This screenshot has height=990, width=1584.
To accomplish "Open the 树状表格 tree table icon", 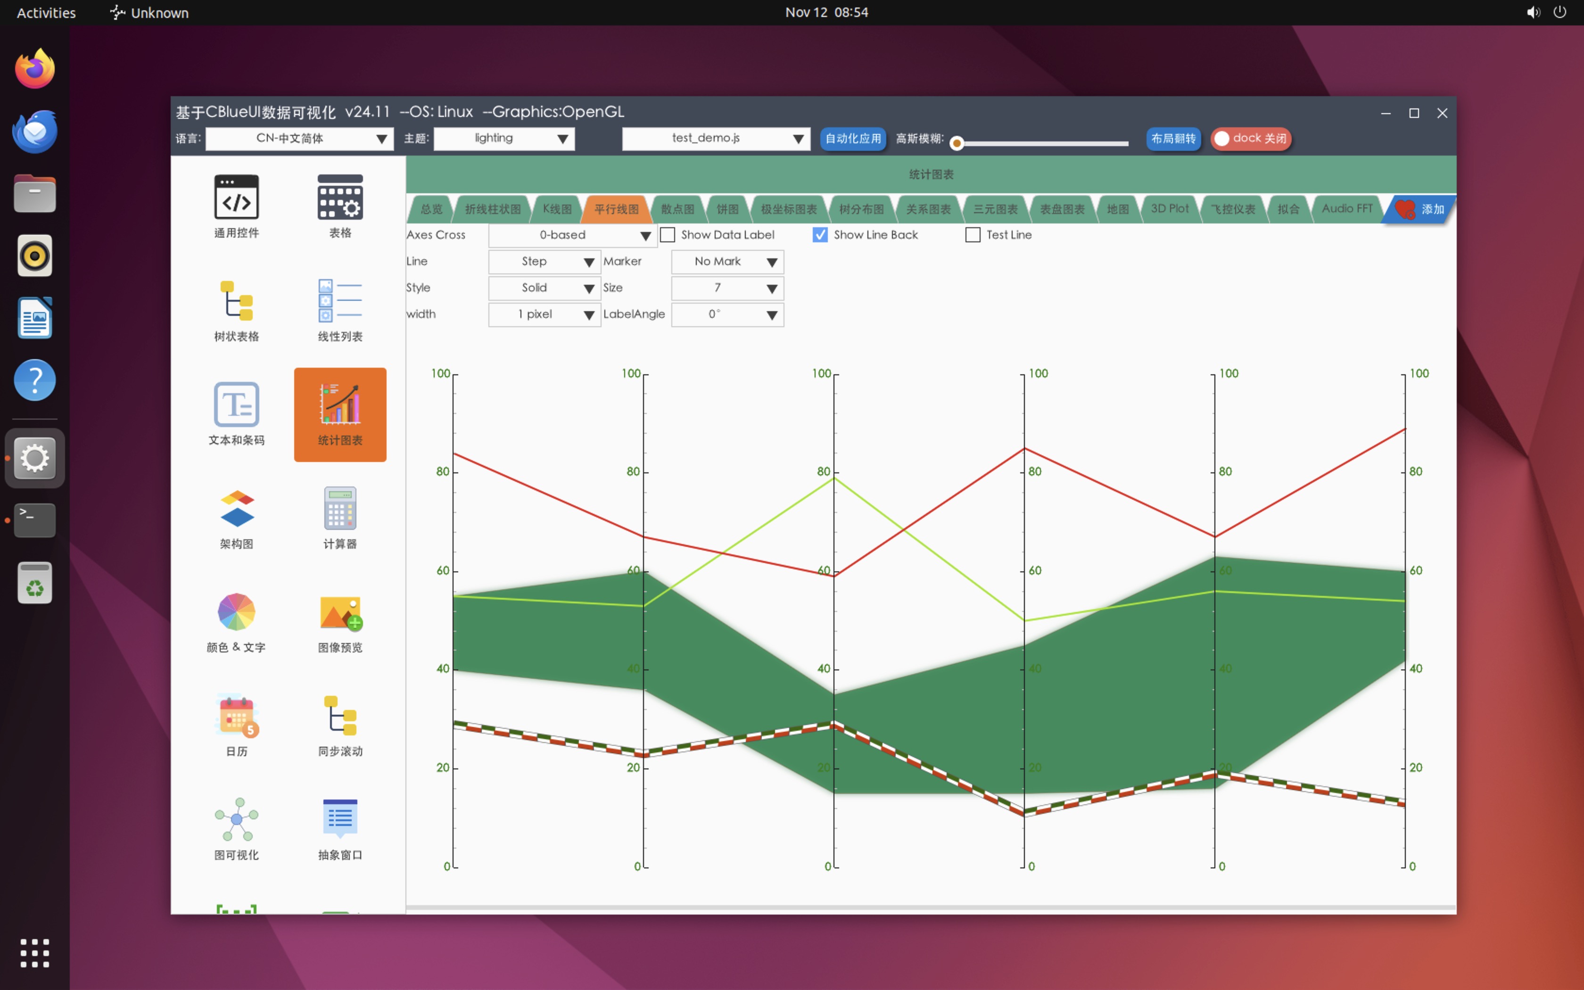I will (x=236, y=301).
